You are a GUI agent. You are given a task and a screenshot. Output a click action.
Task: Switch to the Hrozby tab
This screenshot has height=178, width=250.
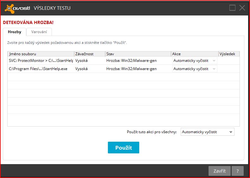tap(15, 32)
